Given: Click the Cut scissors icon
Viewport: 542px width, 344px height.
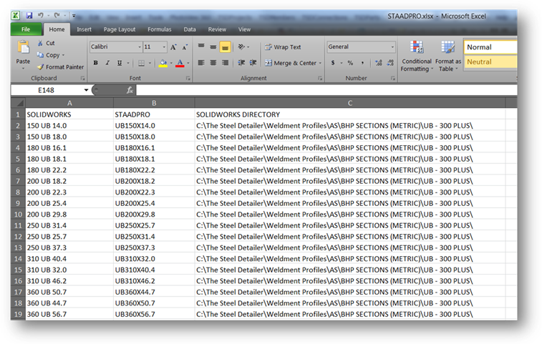Looking at the screenshot, I should 40,43.
